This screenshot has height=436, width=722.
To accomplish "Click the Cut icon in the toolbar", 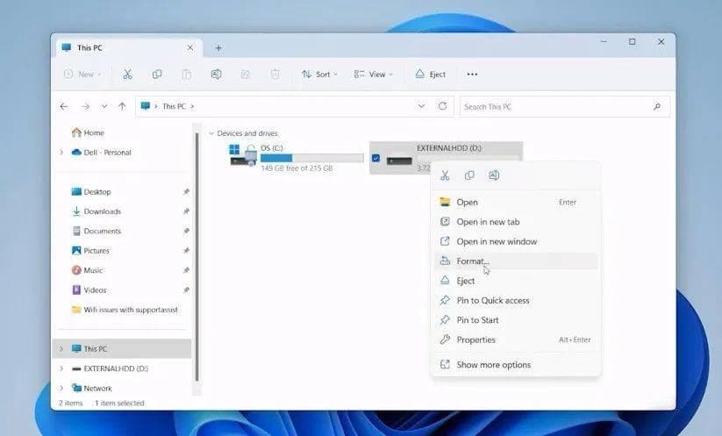I will pyautogui.click(x=127, y=74).
